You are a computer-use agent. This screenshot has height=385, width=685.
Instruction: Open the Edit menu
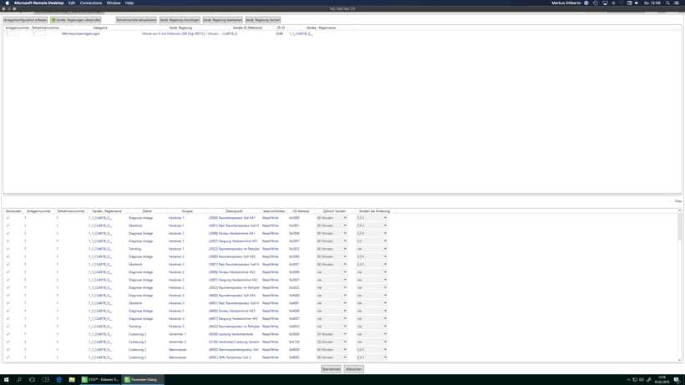[x=72, y=3]
